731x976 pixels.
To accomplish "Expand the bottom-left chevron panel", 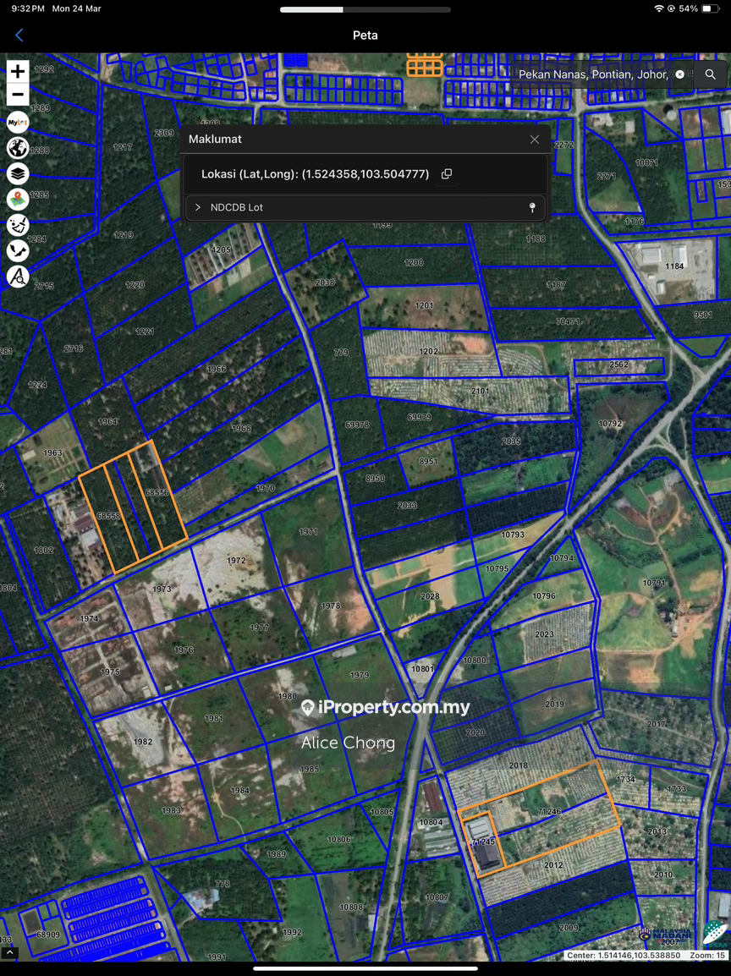I will point(9,952).
